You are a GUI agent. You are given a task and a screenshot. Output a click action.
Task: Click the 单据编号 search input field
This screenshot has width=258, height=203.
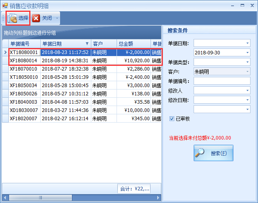pos(222,81)
